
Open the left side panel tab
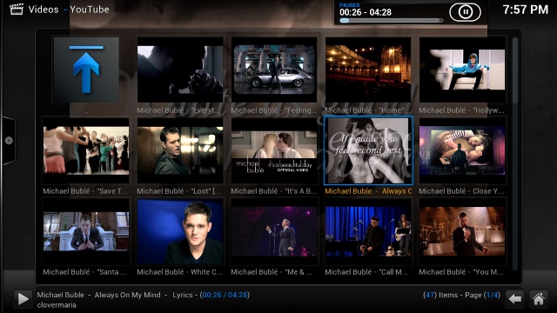9,141
